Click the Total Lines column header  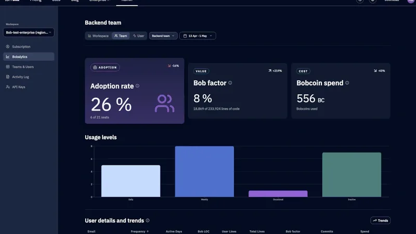[x=257, y=231]
